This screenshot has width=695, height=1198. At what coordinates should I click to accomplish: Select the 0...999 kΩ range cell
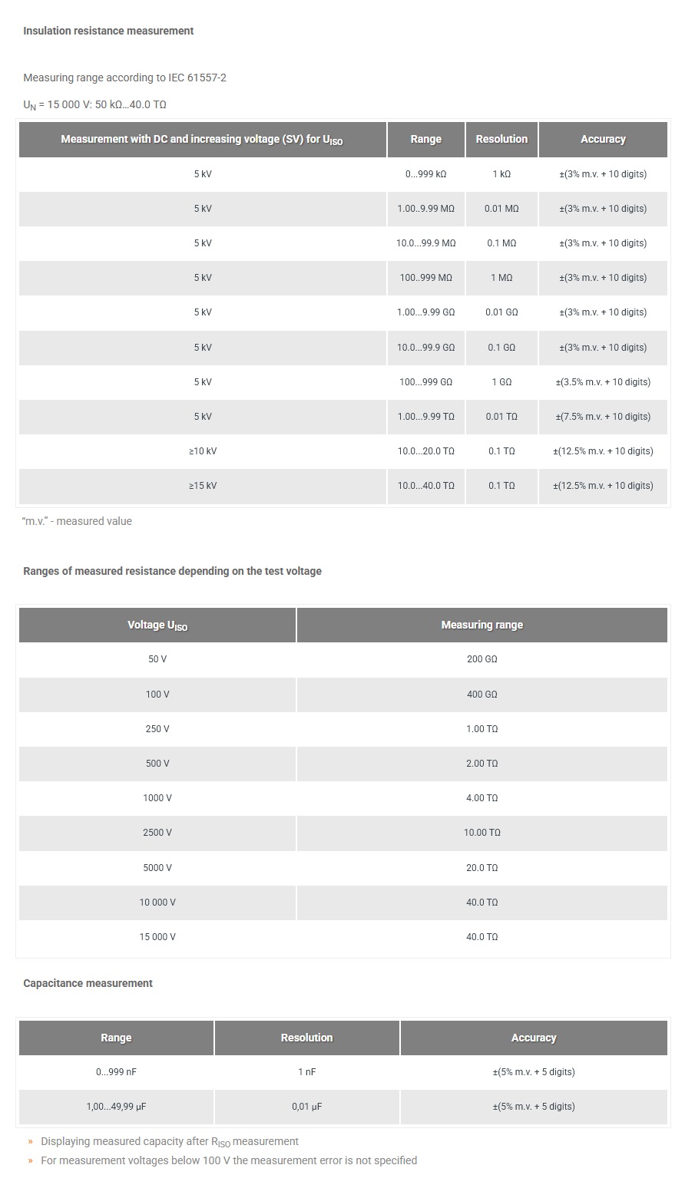[425, 174]
